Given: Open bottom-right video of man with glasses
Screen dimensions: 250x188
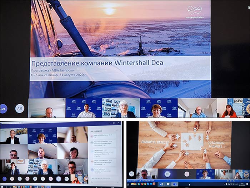Looking at the screenshot, I should click(147, 174).
